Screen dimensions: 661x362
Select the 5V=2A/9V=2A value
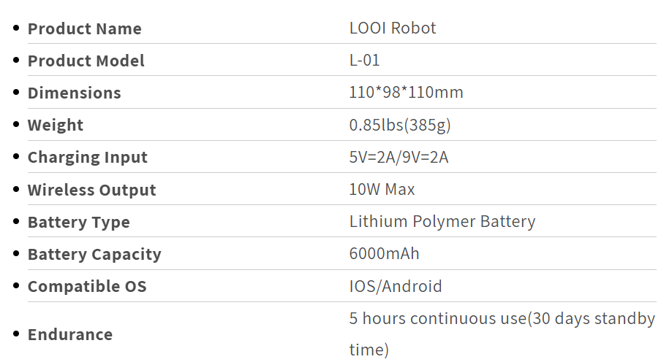399,157
